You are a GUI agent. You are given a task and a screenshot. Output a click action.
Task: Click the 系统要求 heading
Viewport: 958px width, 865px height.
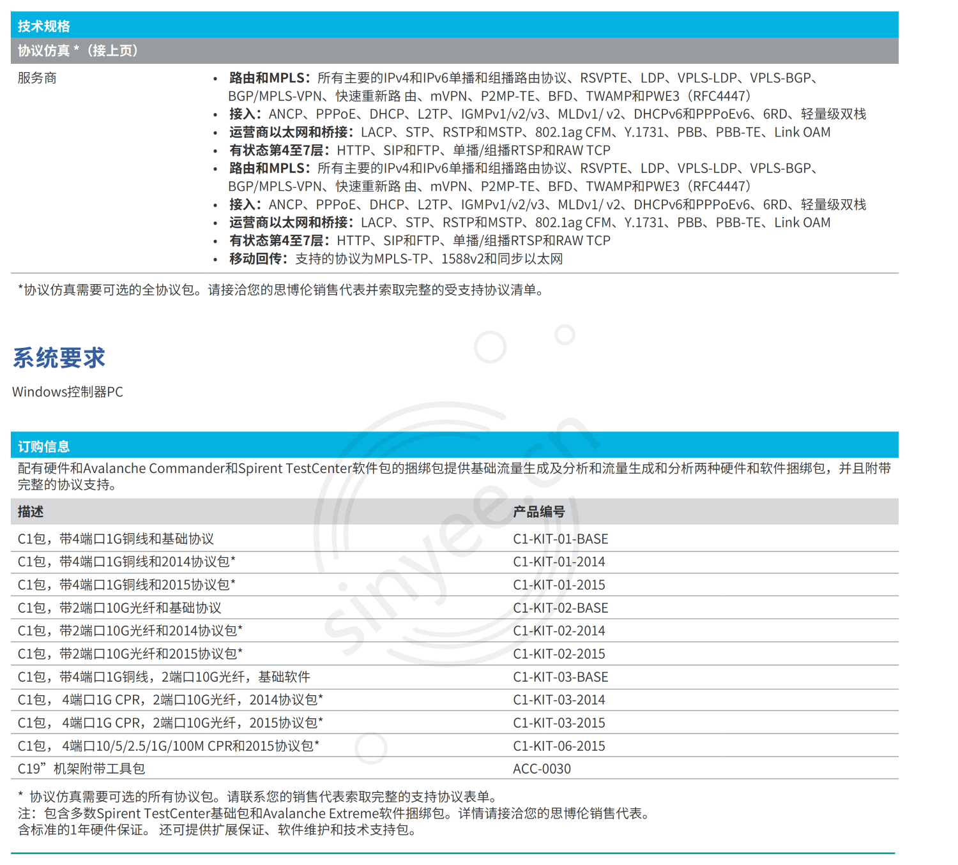tap(59, 358)
